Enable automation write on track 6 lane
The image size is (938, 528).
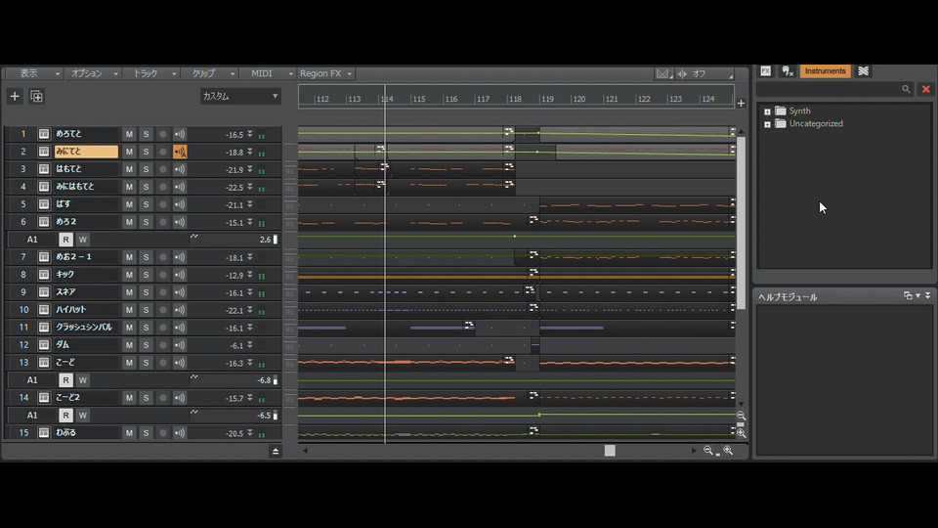(x=83, y=240)
